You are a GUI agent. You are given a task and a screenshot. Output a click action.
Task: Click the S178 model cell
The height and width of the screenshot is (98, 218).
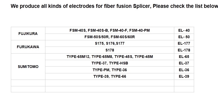click(110, 50)
